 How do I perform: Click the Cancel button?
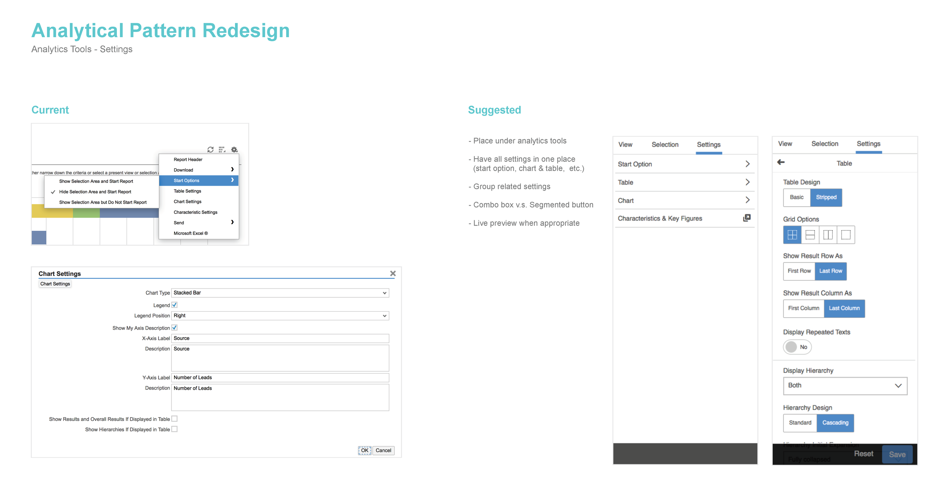384,450
